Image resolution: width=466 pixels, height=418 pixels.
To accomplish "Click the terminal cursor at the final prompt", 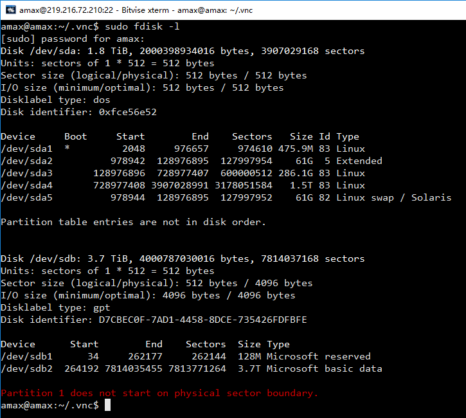I will tap(107, 405).
